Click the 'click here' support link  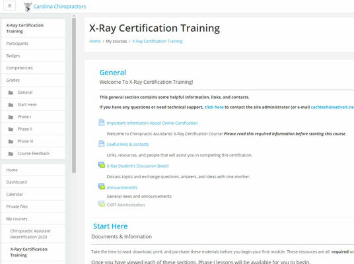(214, 107)
